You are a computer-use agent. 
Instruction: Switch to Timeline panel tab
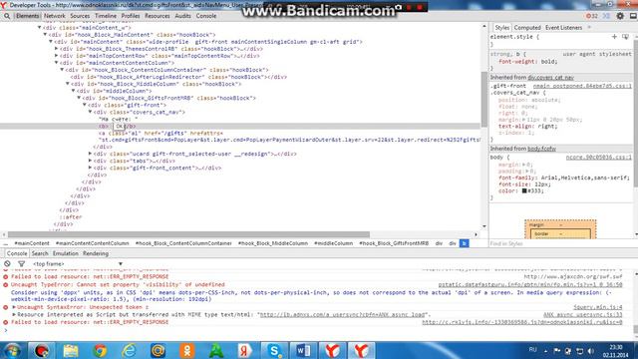(106, 16)
